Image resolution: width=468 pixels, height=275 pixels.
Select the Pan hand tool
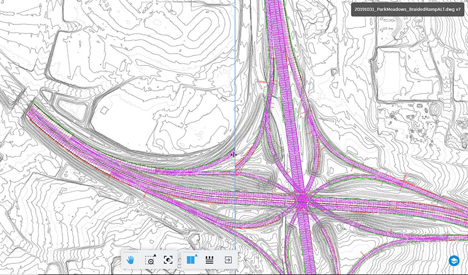point(130,260)
